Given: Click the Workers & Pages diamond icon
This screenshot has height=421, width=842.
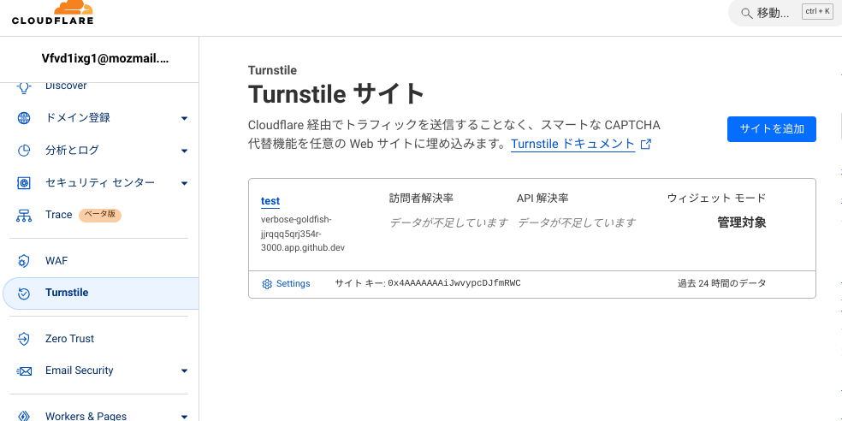Looking at the screenshot, I should [x=24, y=416].
